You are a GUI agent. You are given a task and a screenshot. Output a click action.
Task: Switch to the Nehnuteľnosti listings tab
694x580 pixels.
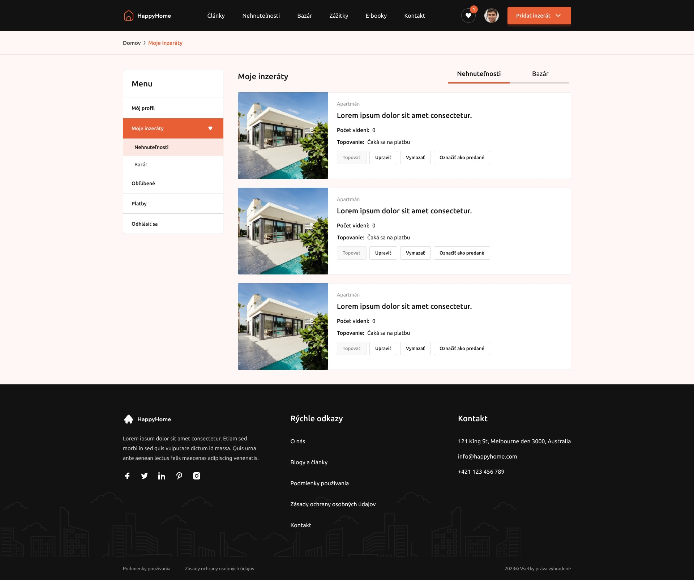[x=479, y=74]
